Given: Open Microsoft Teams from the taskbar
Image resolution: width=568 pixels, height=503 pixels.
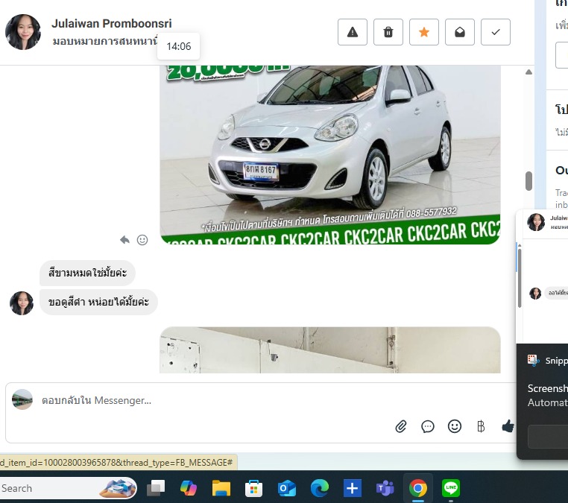Looking at the screenshot, I should point(385,489).
